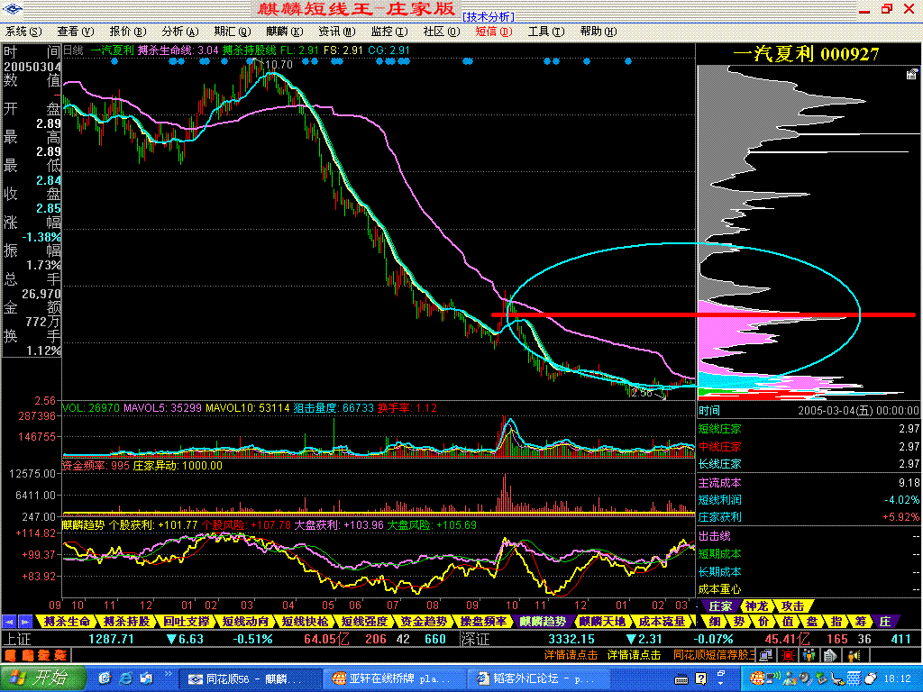Switch to 韬客外汇论坛 taskbar window
The image size is (923, 692).
(x=541, y=679)
